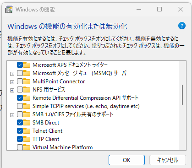Select Remote Differential Compression API サポート label
This screenshot has height=168, width=192.
pos(86,98)
